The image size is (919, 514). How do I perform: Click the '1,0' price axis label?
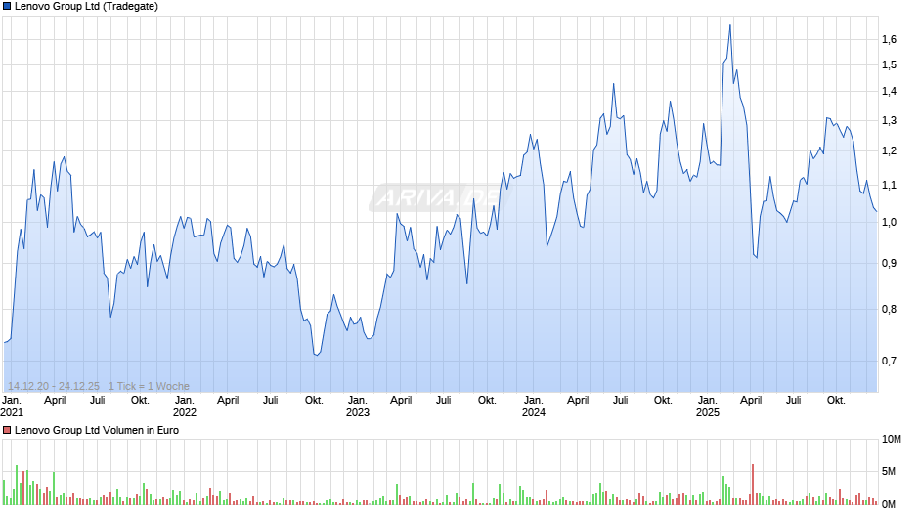tap(889, 222)
